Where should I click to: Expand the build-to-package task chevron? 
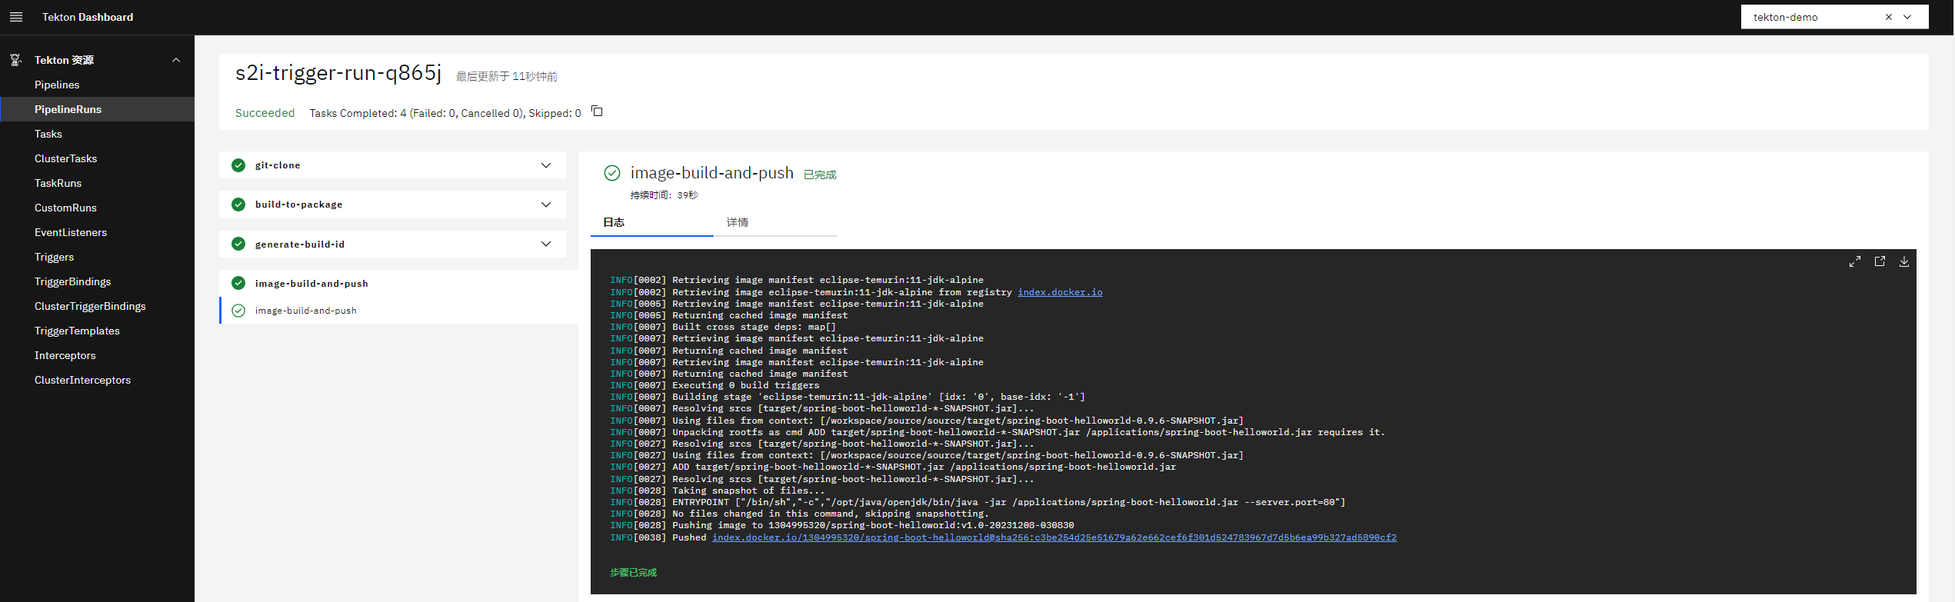(x=546, y=205)
